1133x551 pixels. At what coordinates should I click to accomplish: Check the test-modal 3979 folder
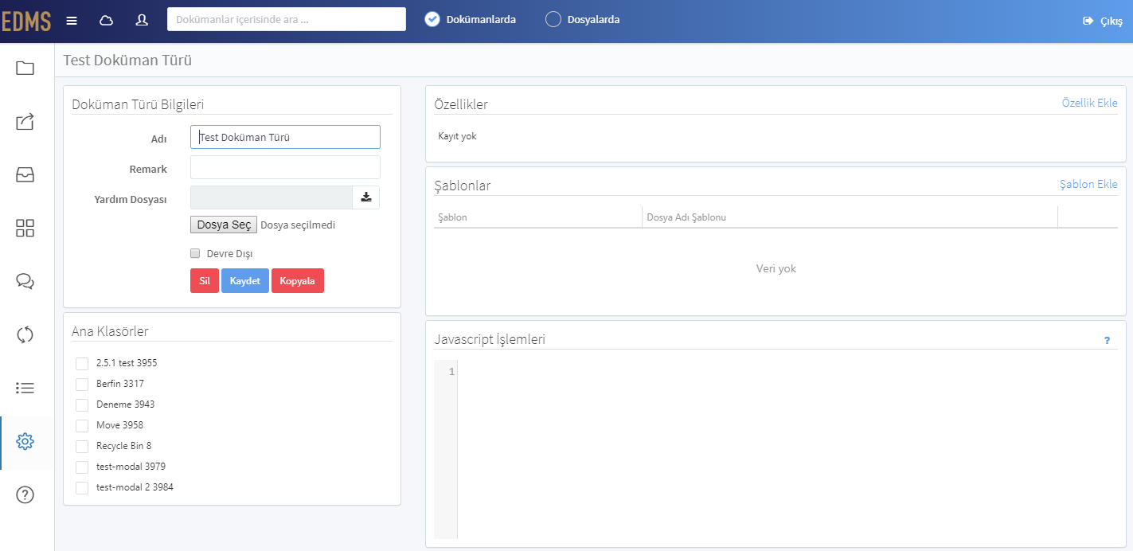[x=82, y=467]
